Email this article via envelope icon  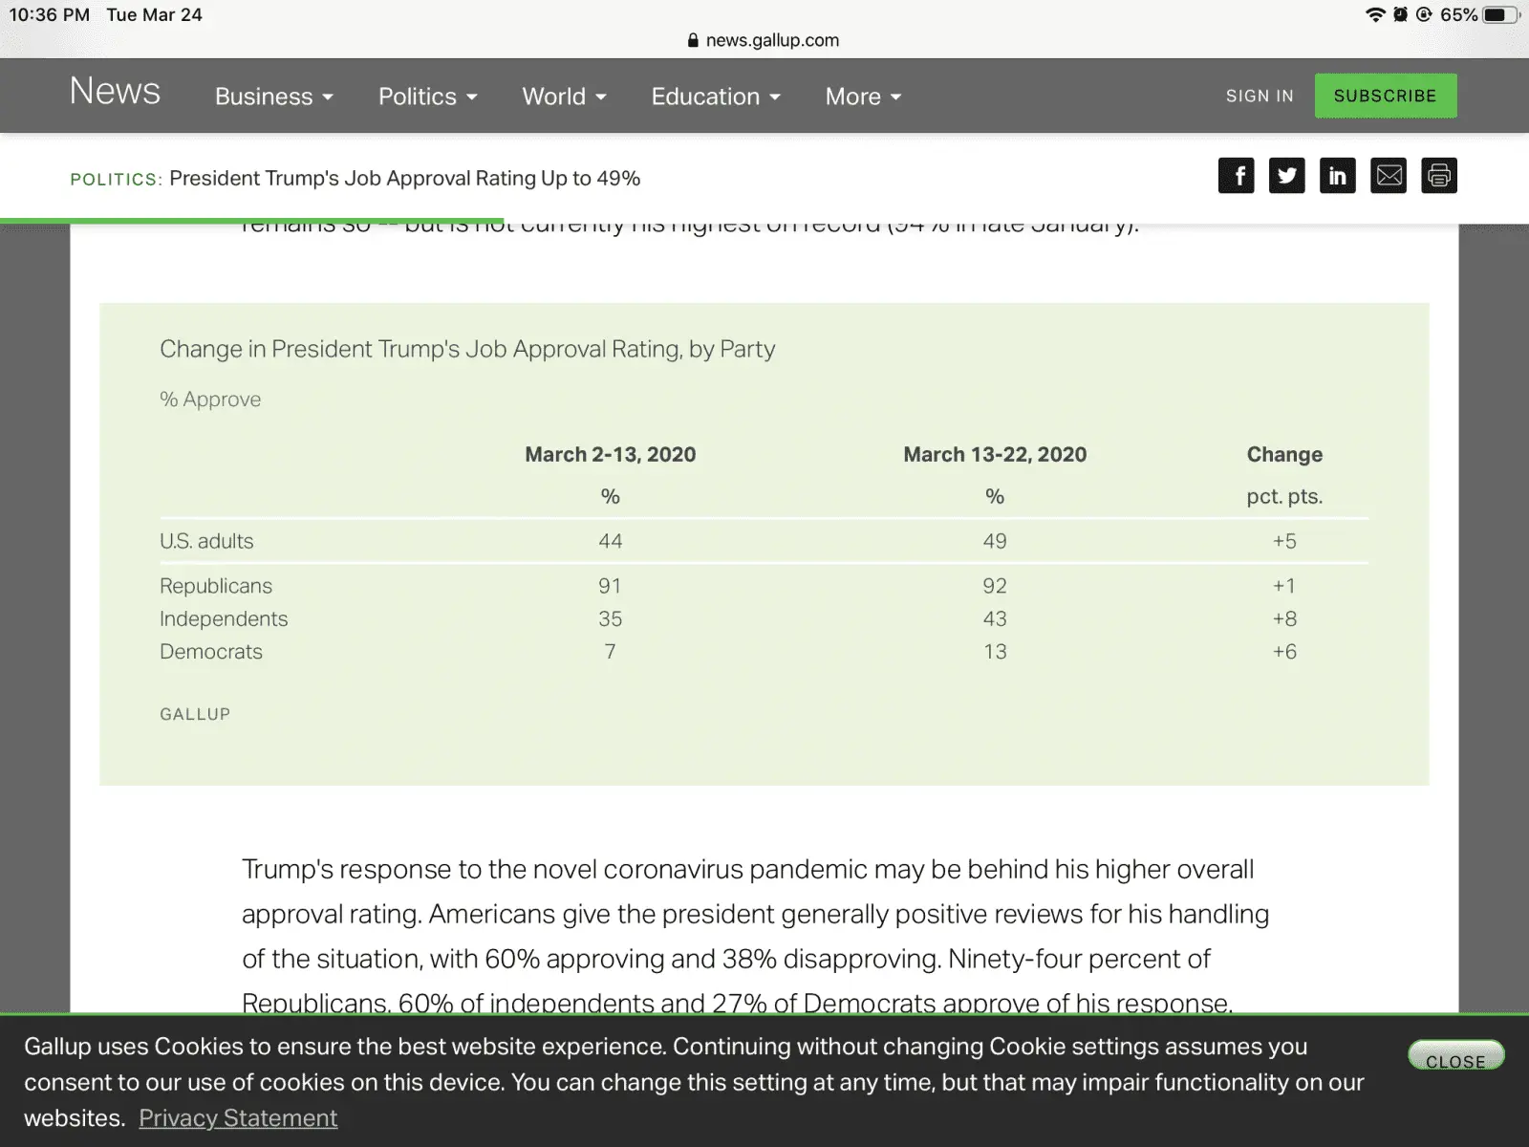1388,176
